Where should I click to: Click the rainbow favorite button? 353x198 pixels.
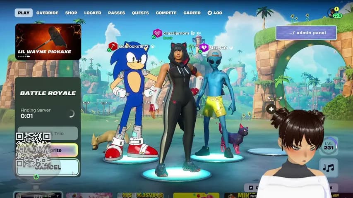48,150
